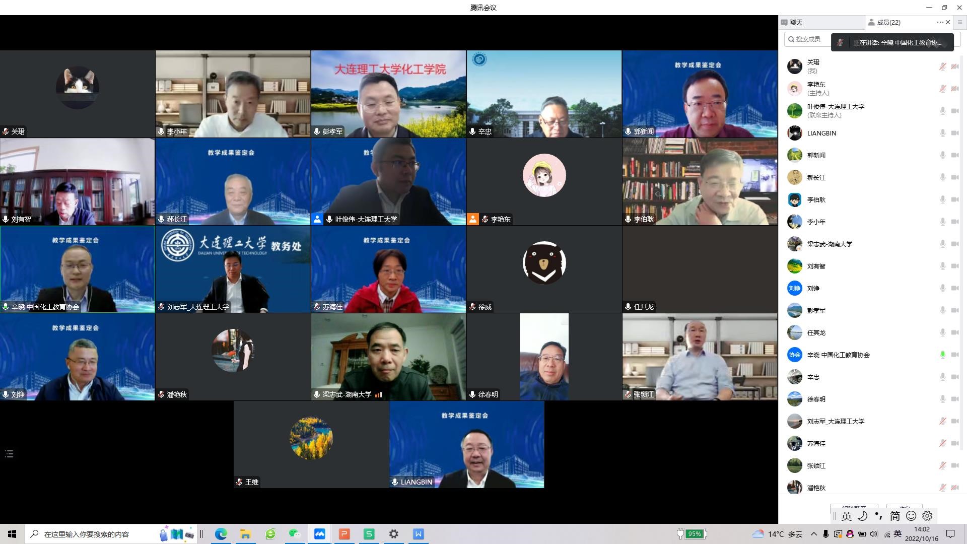This screenshot has height=544, width=967.
Task: Open WeChat from taskbar
Action: (295, 534)
